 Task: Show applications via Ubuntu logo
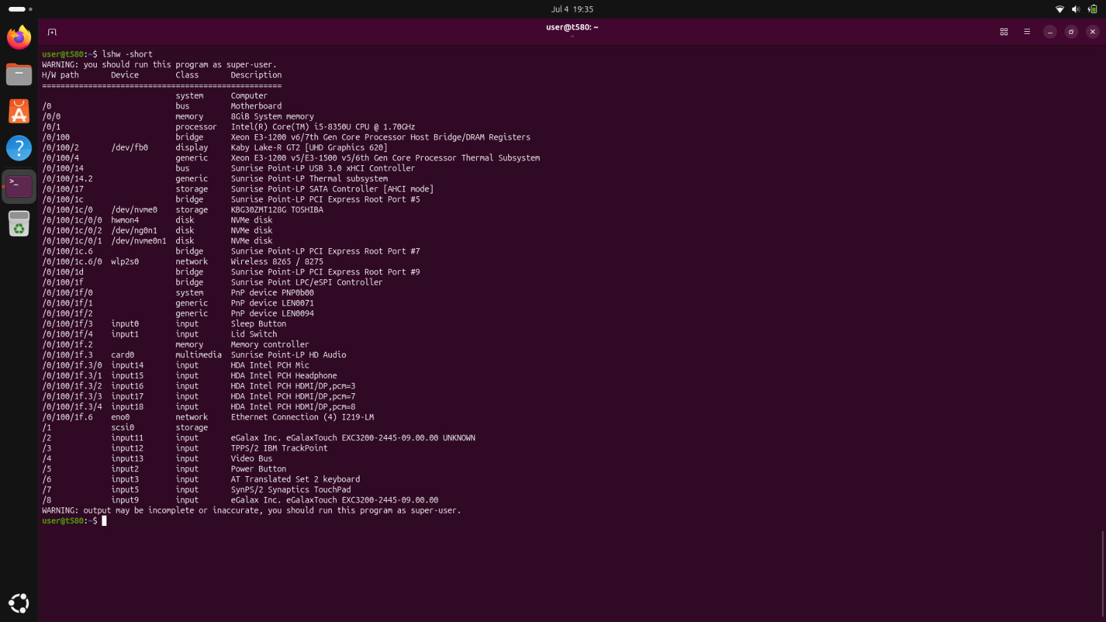click(x=19, y=603)
